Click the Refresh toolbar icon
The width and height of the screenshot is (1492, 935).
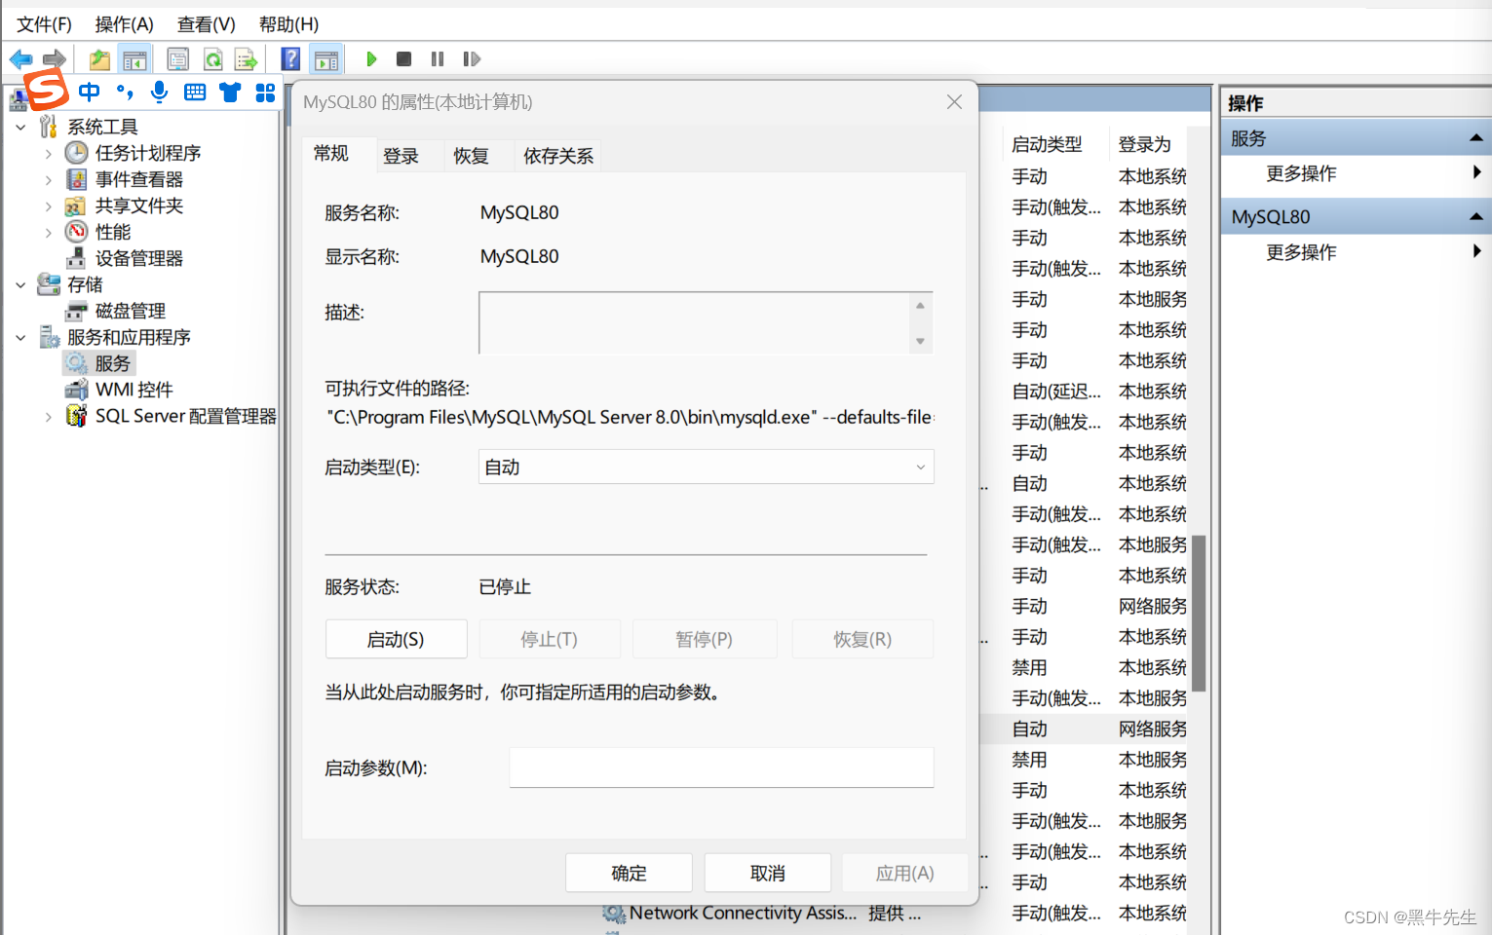212,59
